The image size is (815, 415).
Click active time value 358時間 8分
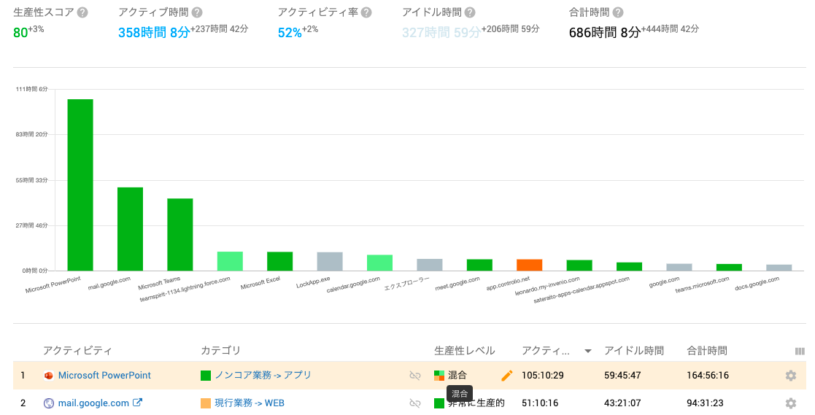tap(154, 33)
